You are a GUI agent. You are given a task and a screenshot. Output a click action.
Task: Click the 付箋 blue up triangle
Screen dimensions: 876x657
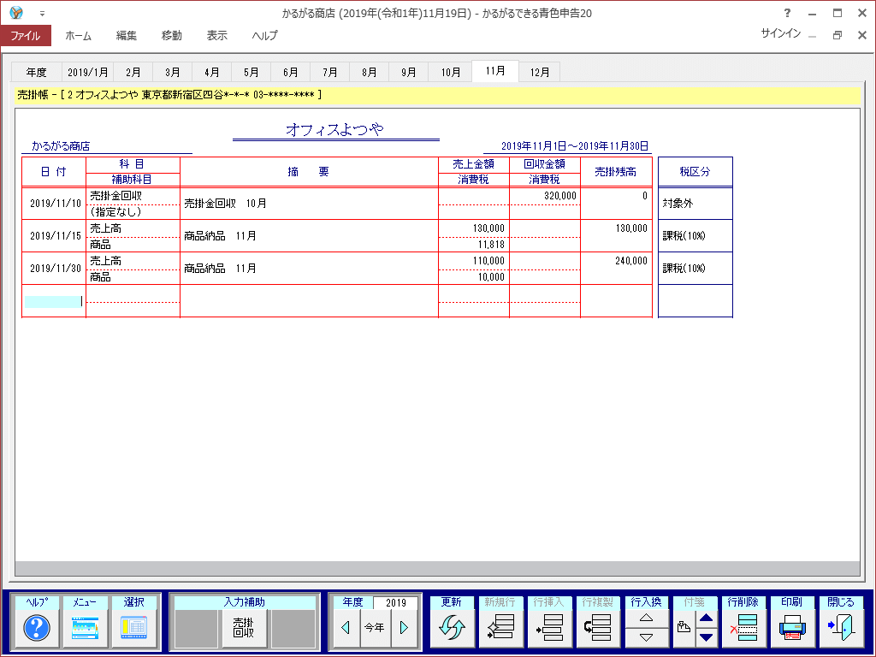(x=706, y=618)
